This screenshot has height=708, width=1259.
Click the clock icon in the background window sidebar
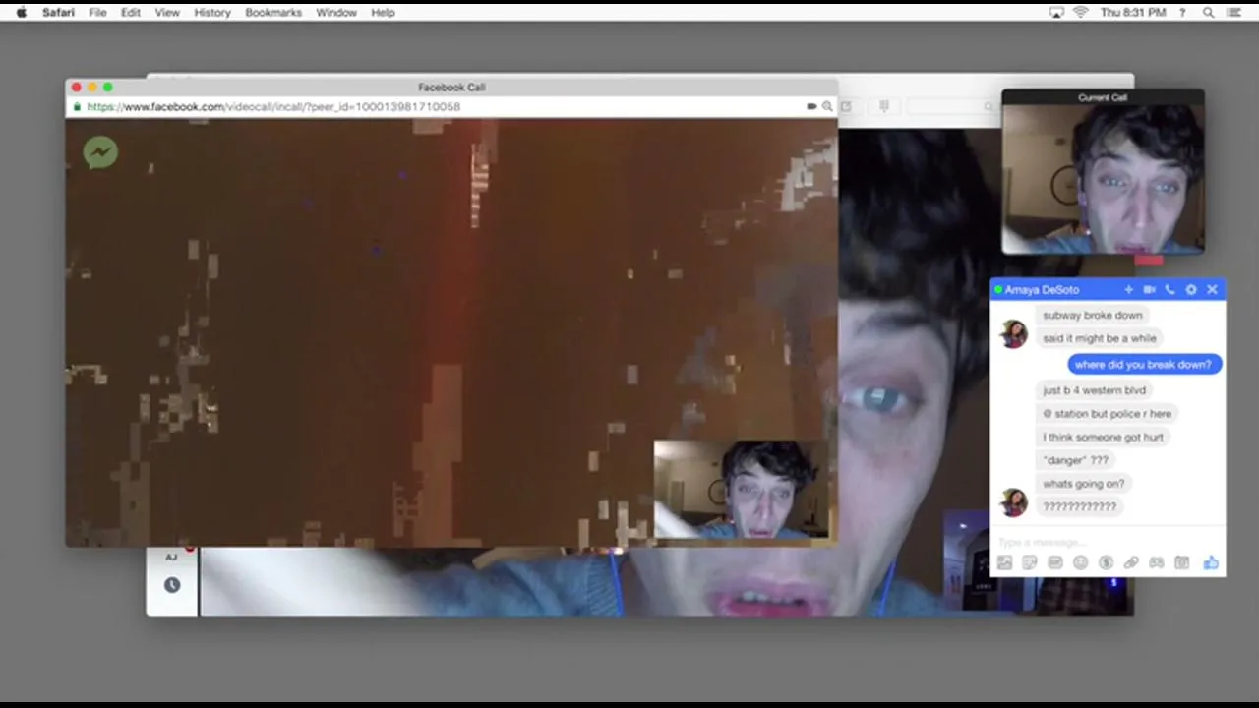172,585
